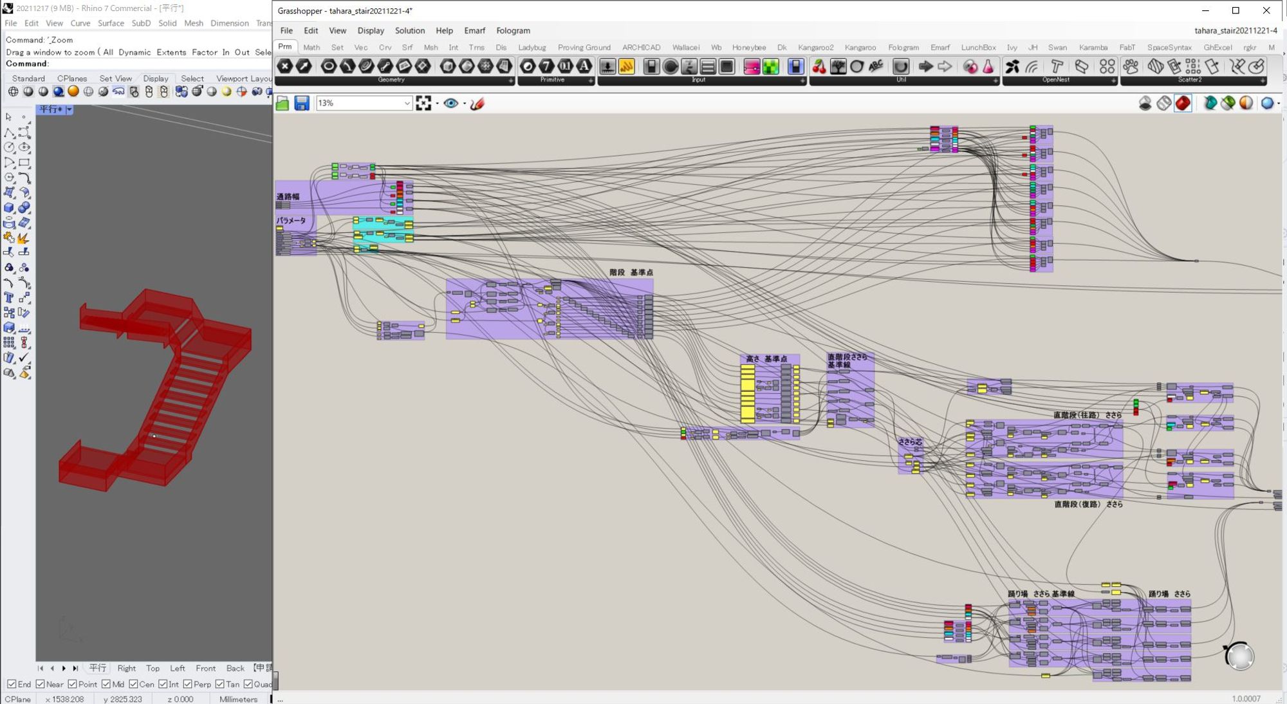Click the Wireframe display mode icon in Rhino
Screen dimensions: 1287x704
tap(13, 92)
